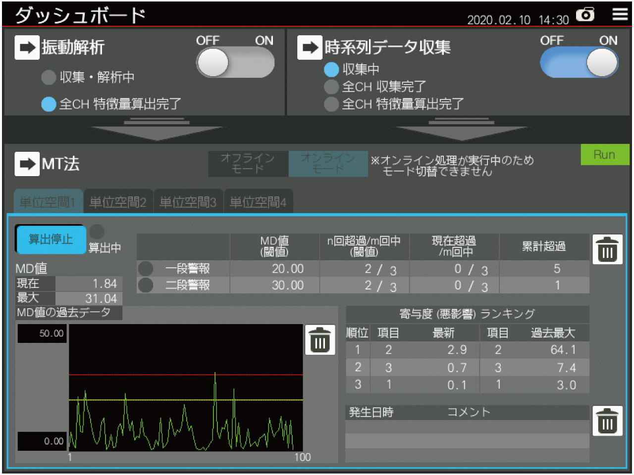The image size is (634, 475).
Task: Click the arrow icon beside 時系列データ収集
Action: tap(310, 47)
